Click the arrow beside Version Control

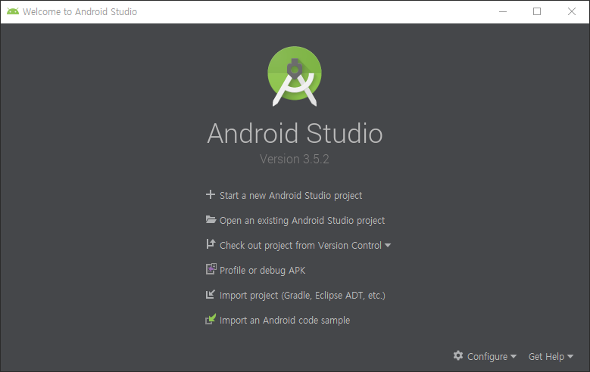coord(388,246)
